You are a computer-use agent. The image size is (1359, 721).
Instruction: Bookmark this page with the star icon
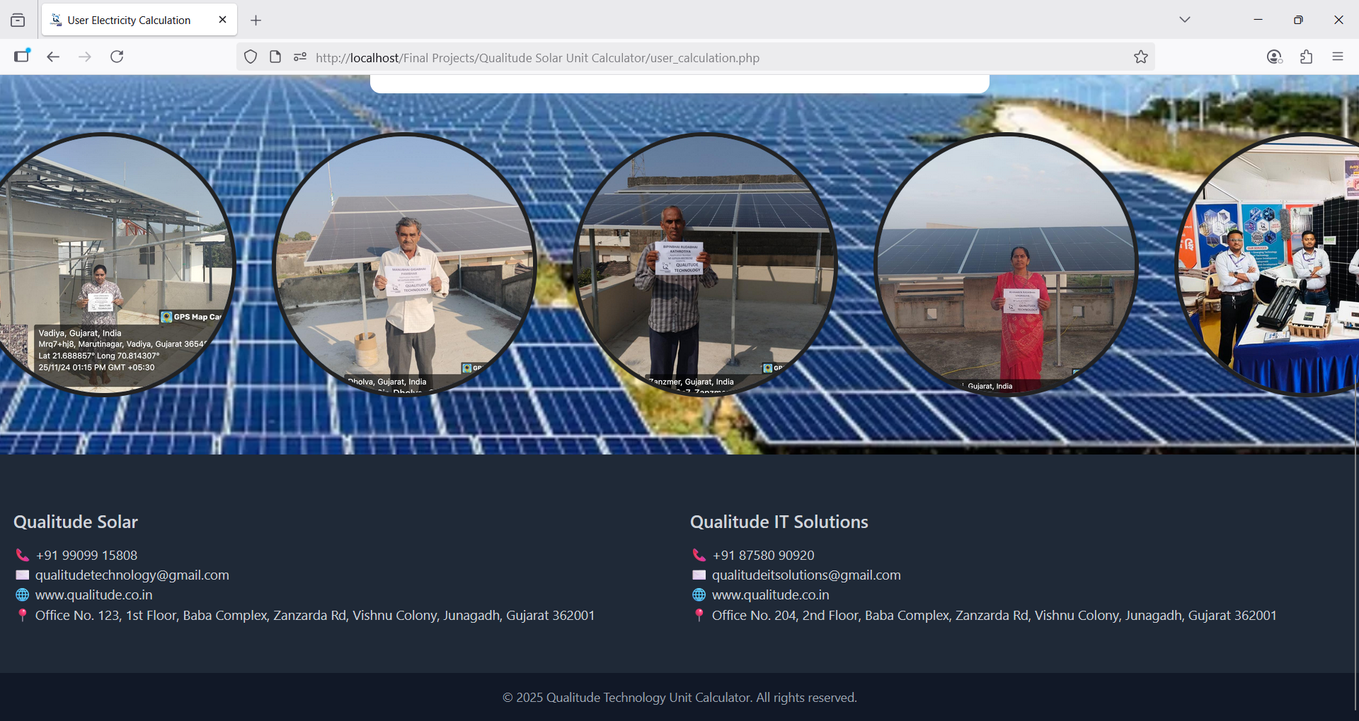[x=1140, y=57]
